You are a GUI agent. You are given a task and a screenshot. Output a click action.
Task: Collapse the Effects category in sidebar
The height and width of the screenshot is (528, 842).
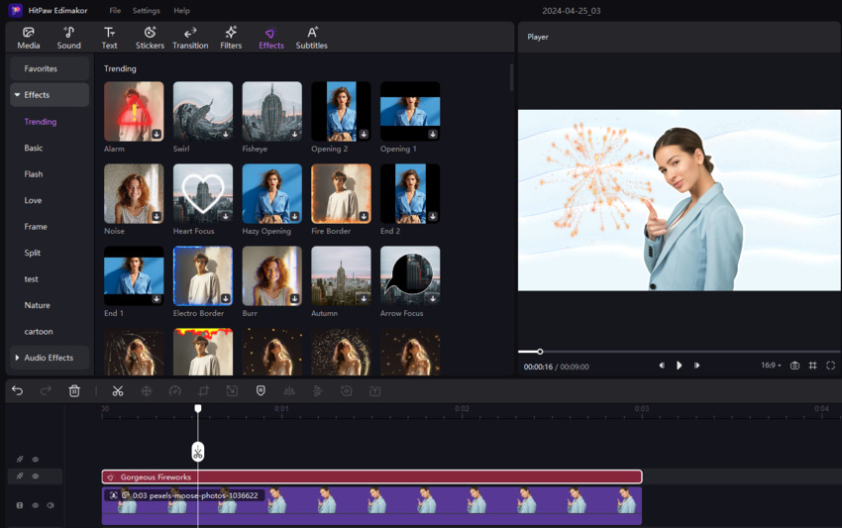point(18,95)
